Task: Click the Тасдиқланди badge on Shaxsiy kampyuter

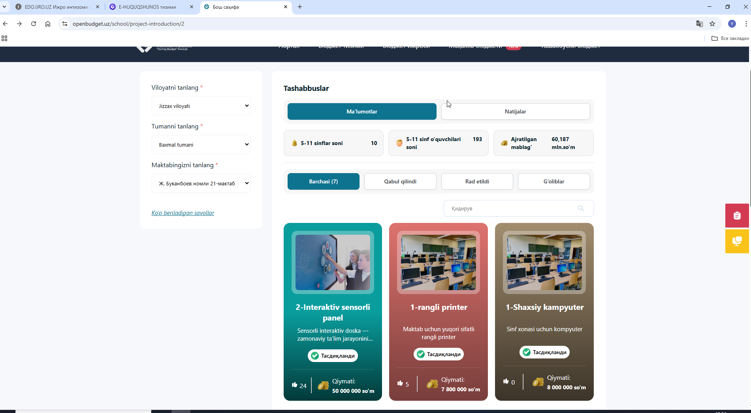Action: [544, 352]
